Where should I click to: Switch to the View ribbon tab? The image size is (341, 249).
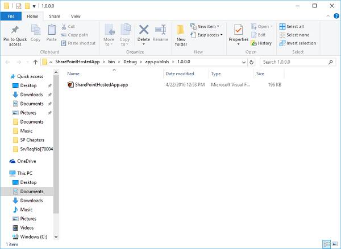(76, 17)
